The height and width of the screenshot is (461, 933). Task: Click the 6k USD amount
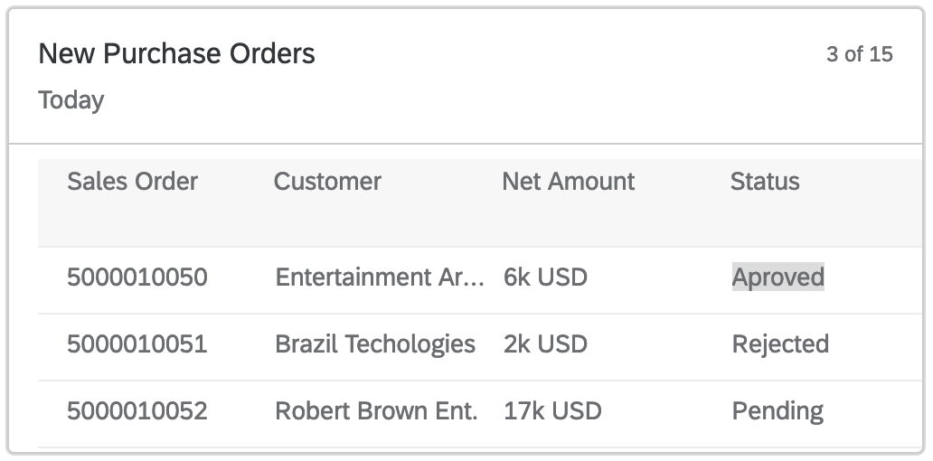click(545, 278)
